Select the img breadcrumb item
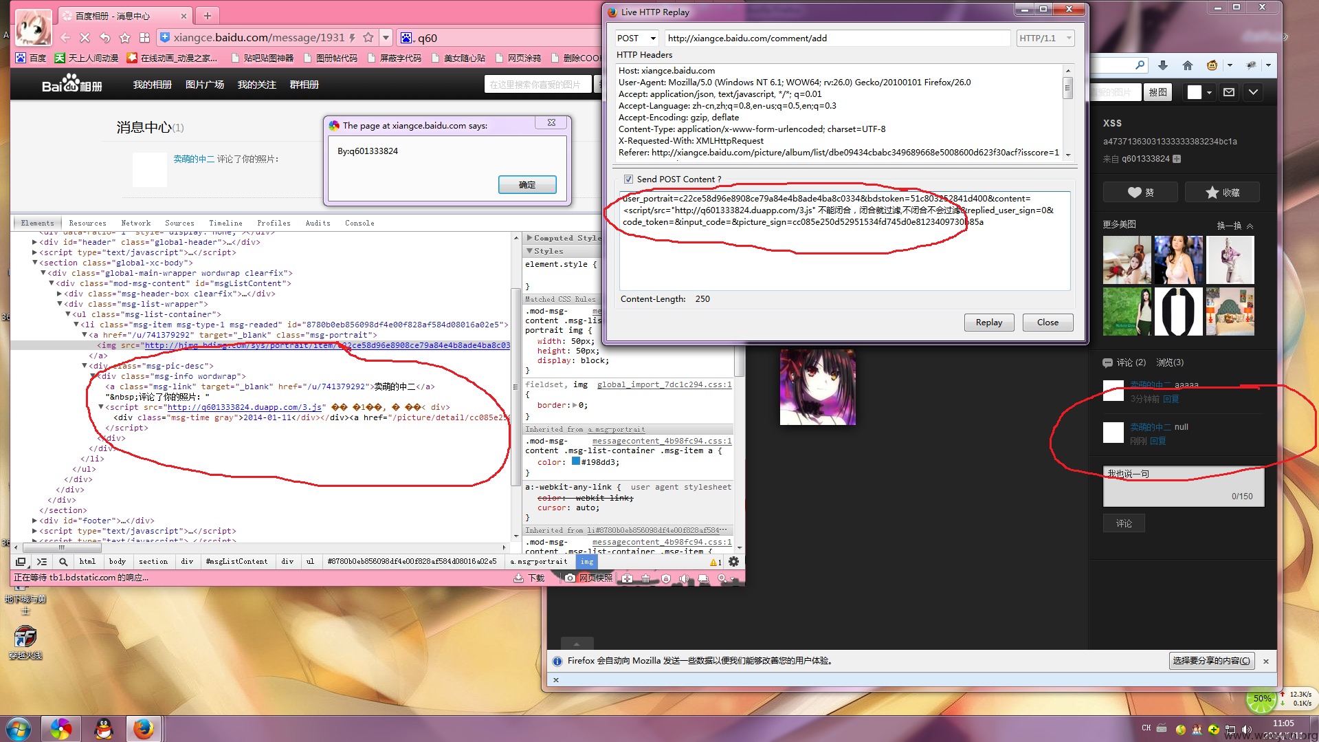The image size is (1319, 742). pyautogui.click(x=586, y=562)
